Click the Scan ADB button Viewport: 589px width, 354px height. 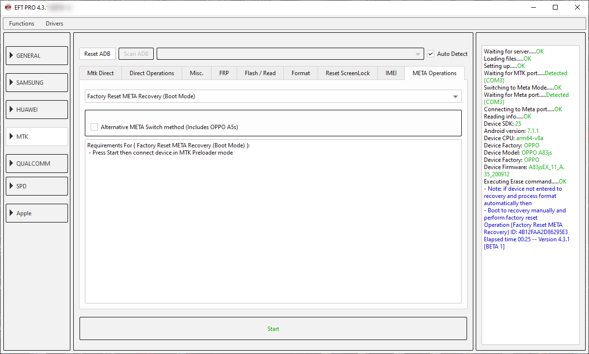click(x=136, y=54)
